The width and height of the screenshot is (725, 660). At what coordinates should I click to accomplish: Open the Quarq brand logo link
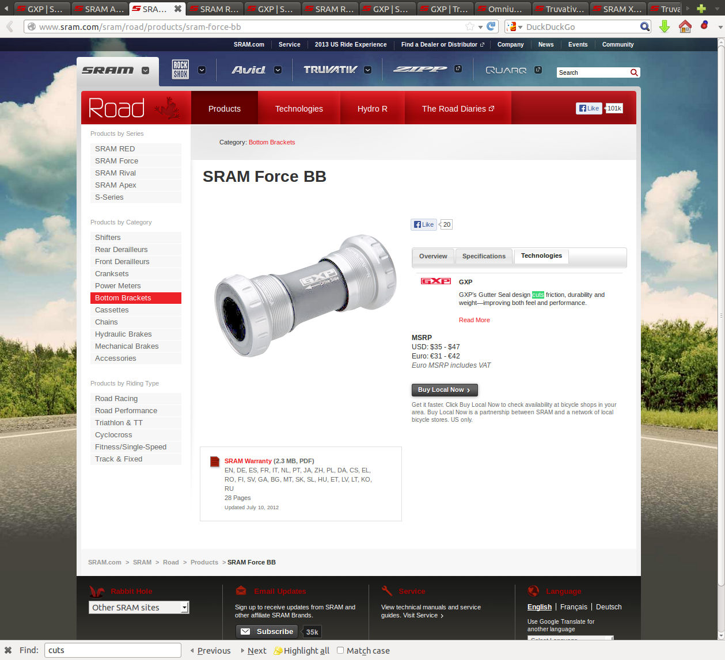click(x=506, y=70)
